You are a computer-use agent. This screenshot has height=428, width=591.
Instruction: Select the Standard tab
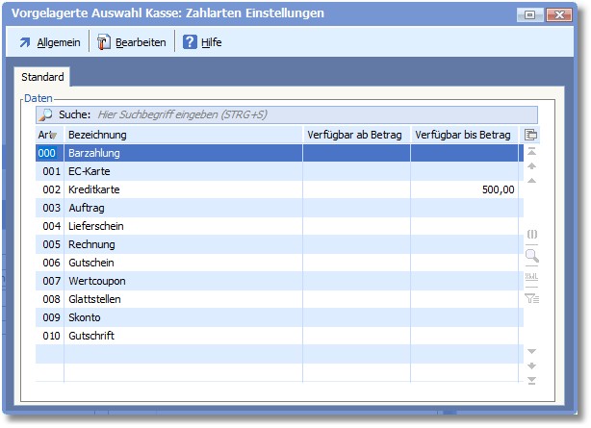click(x=43, y=77)
